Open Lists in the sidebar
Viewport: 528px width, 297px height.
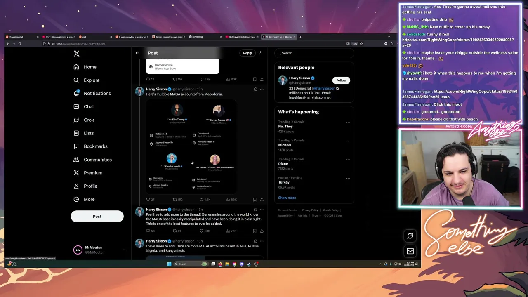click(x=83, y=133)
